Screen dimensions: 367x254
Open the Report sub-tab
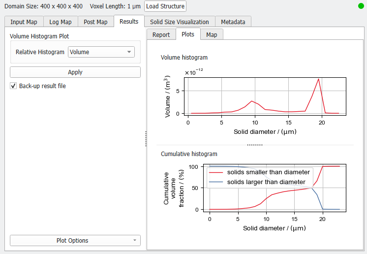(x=161, y=34)
